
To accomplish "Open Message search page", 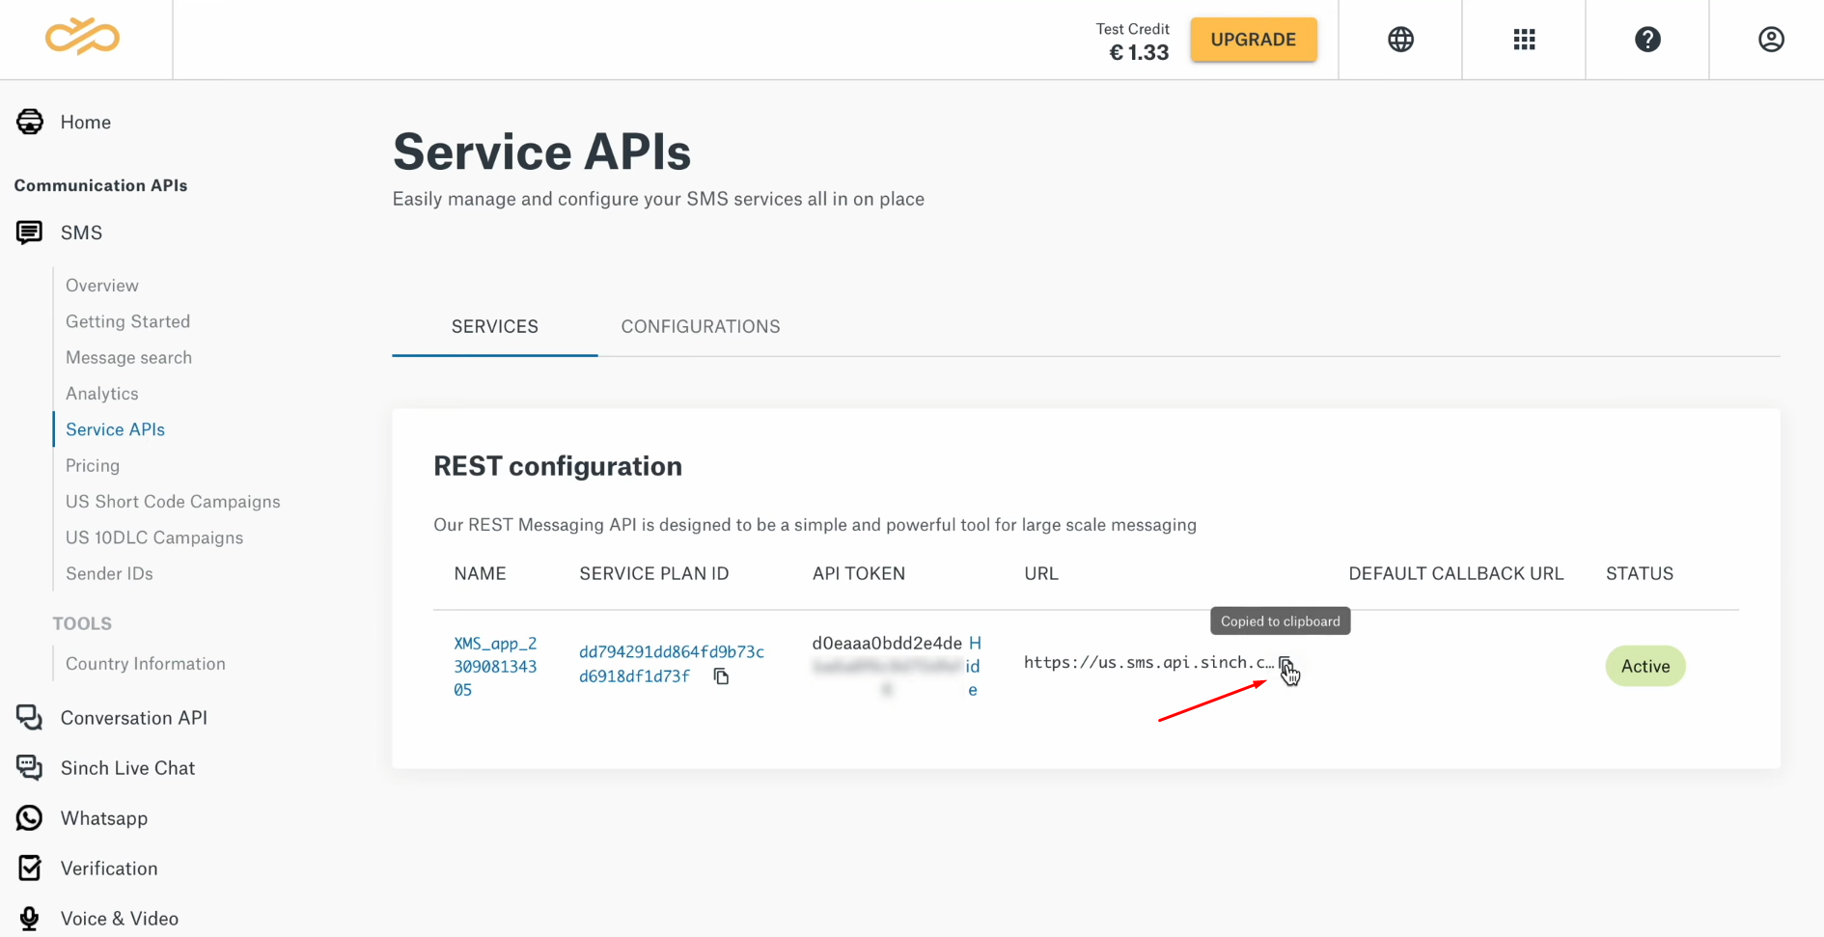I will tap(128, 357).
